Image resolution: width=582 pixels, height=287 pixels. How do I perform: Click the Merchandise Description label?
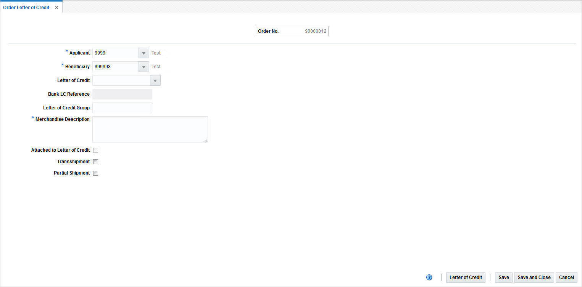coord(63,119)
